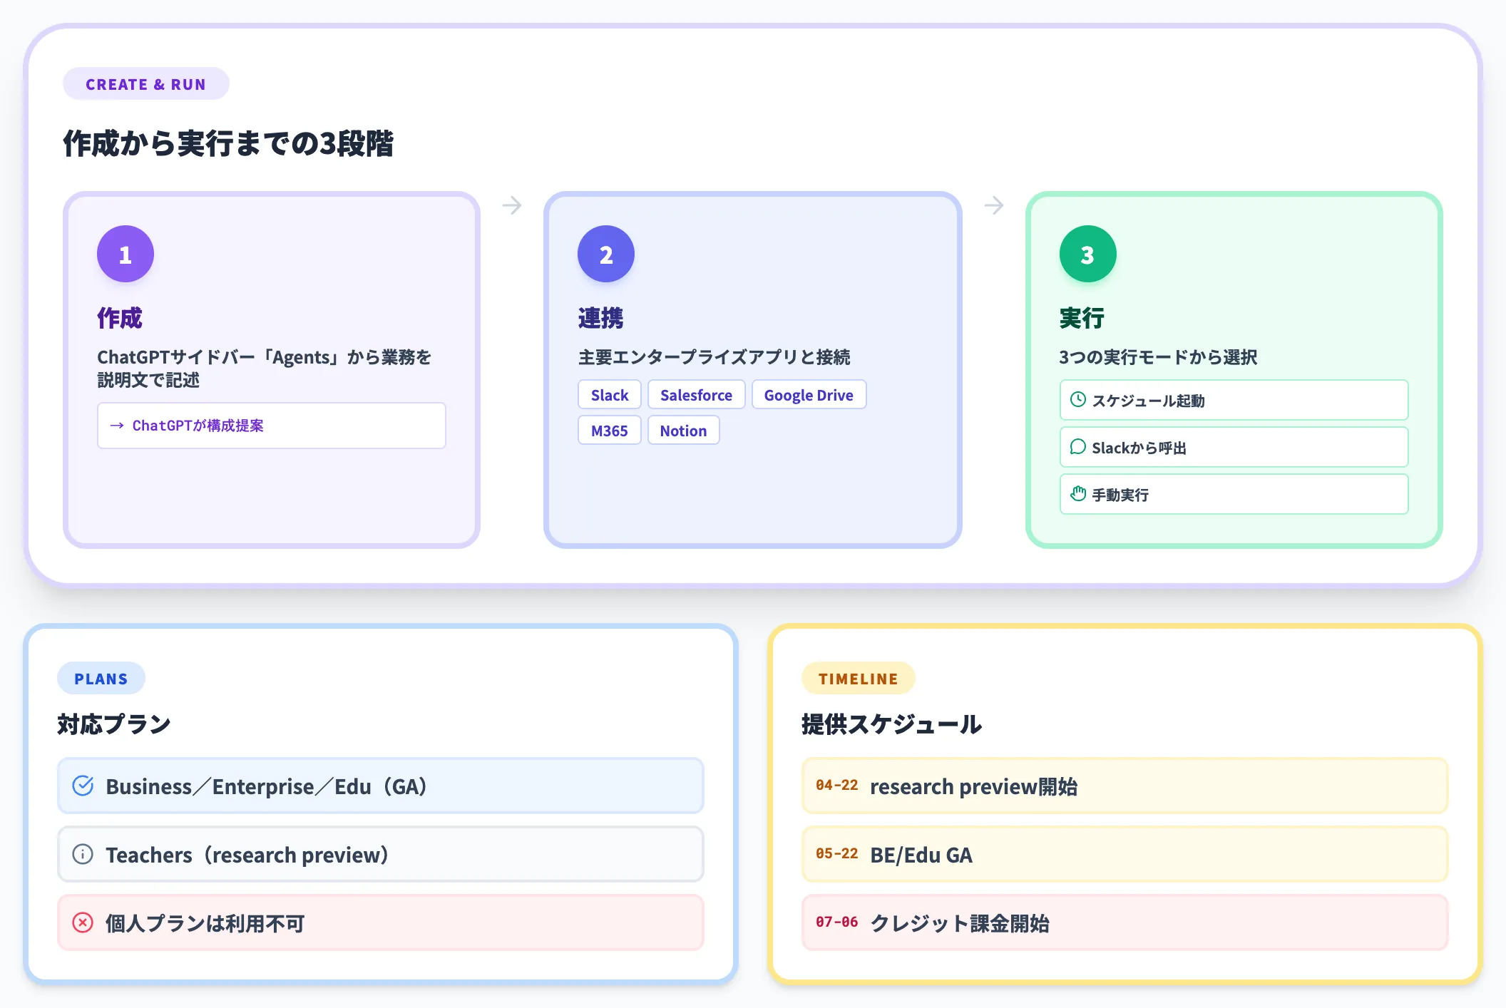The height and width of the screenshot is (1008, 1506).
Task: Click the red X icon beside 個人プランは利用不可
Action: (83, 922)
